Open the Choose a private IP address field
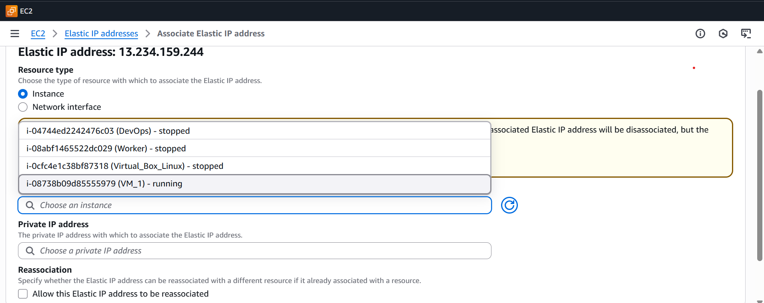764x303 pixels. [255, 251]
